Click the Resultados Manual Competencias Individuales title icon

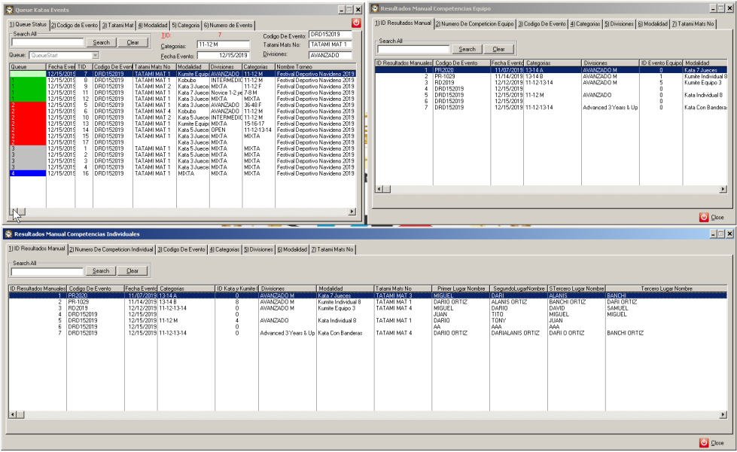8,234
